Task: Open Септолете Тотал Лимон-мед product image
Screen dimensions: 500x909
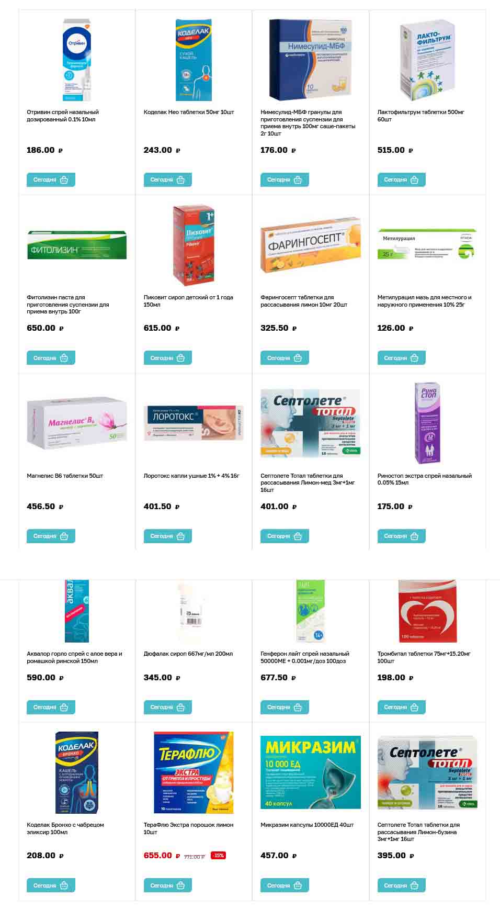Action: tap(310, 423)
